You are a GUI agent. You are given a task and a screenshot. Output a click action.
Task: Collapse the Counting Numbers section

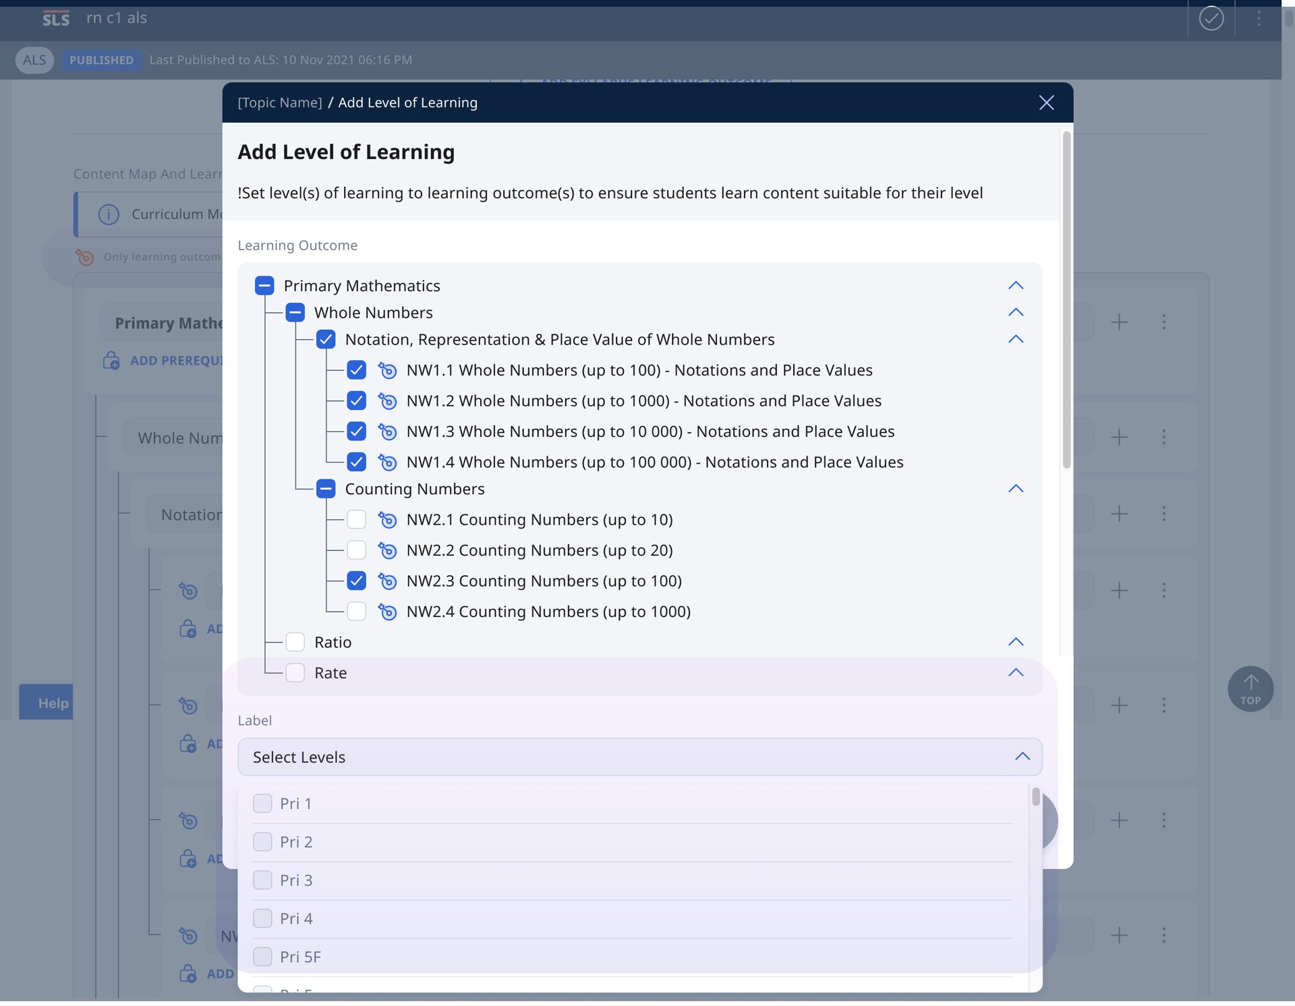(1015, 489)
